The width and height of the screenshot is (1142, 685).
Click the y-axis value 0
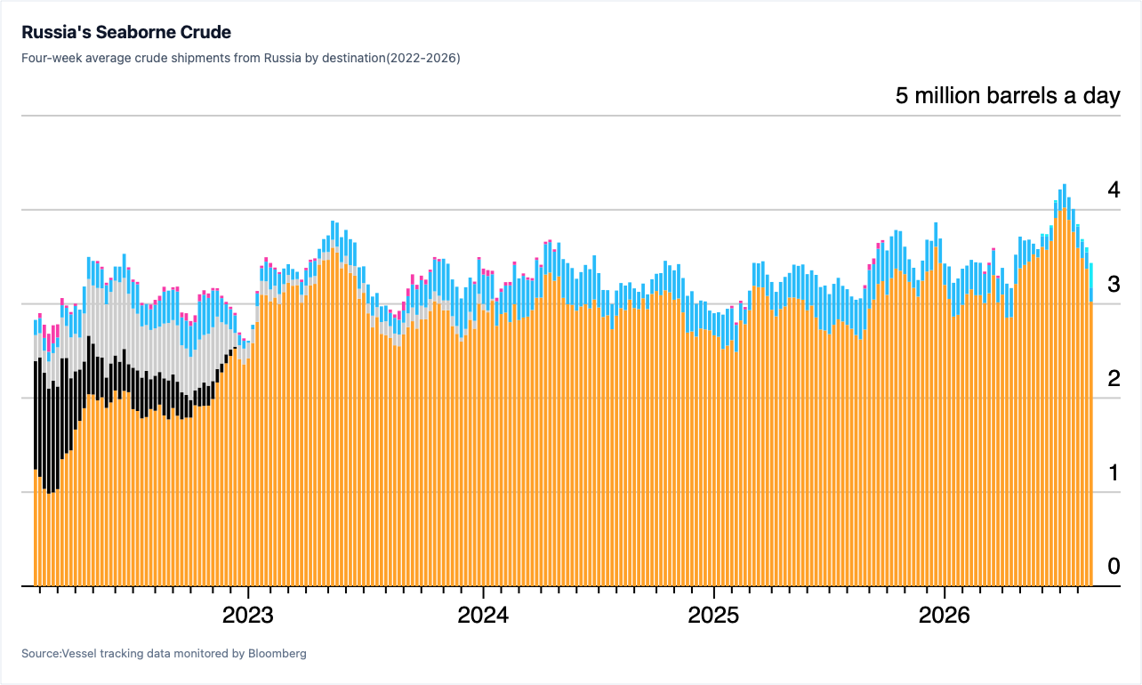[x=1114, y=566]
